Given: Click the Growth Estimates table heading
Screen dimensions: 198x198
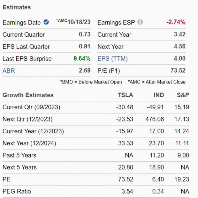Looking at the screenshot, I should (x=28, y=95).
